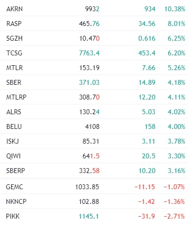Screen dimensions: 195x225
Task: Click the QIWI last price 641.5
Action: (x=91, y=156)
